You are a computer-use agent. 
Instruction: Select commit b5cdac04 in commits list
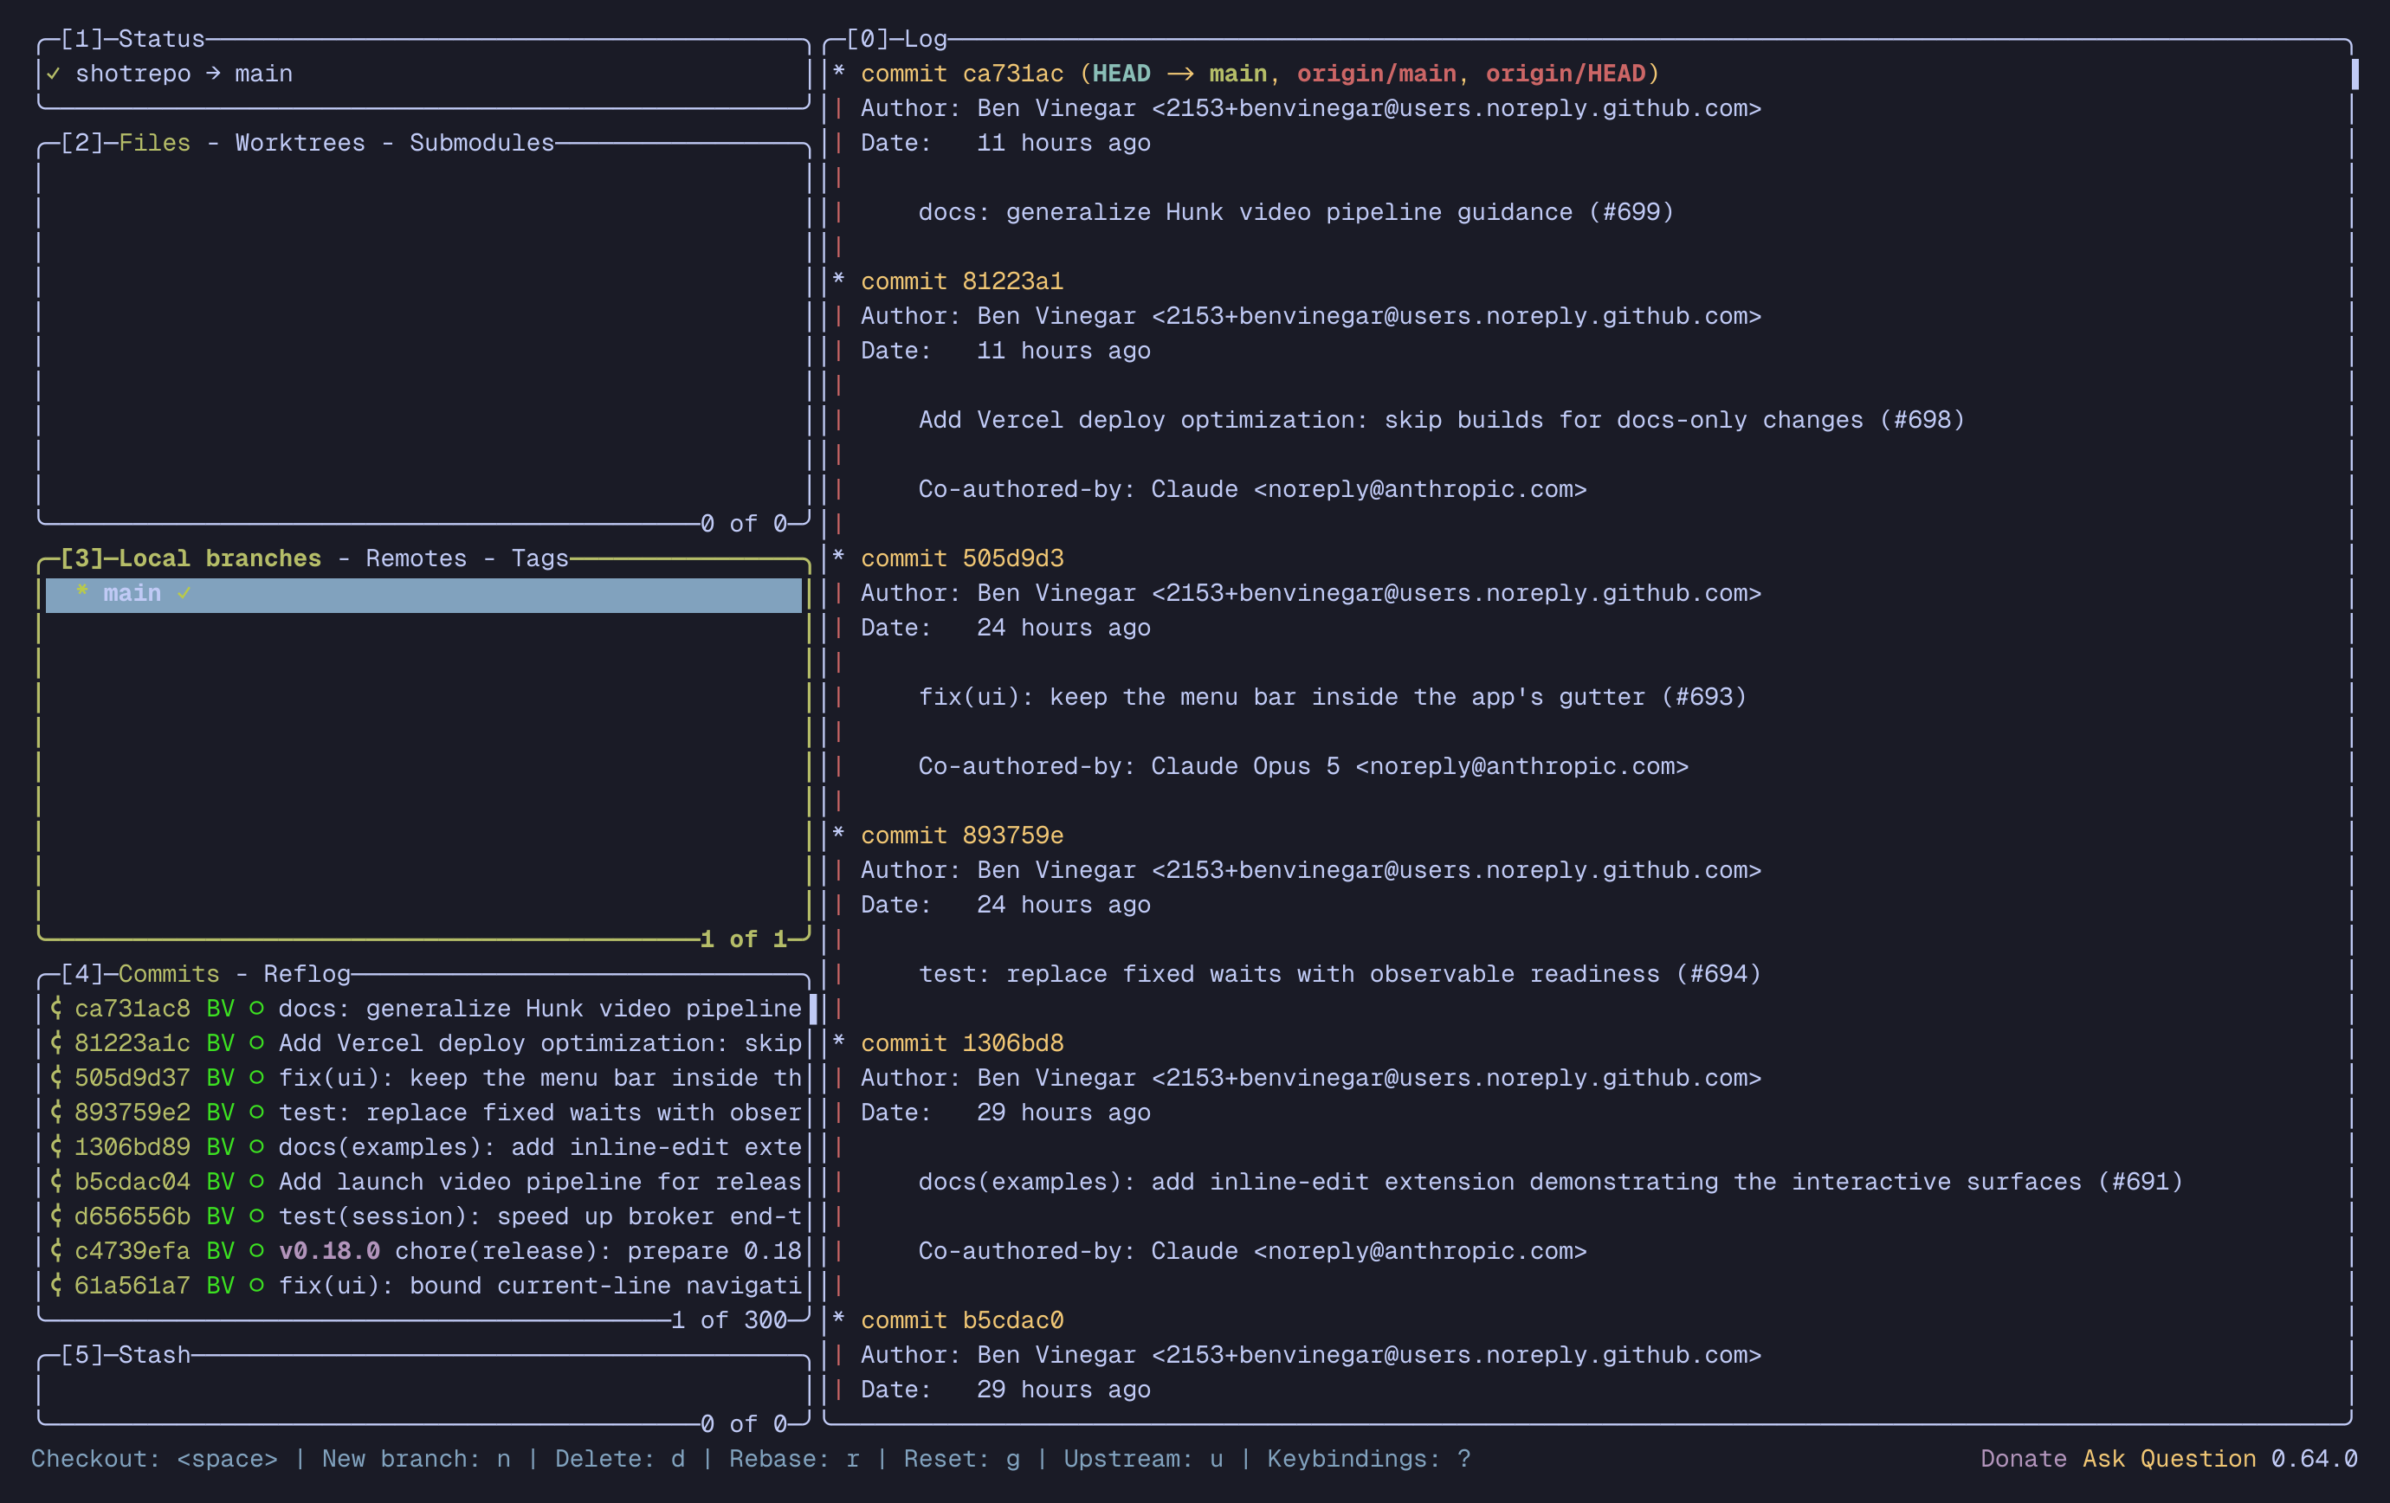423,1183
